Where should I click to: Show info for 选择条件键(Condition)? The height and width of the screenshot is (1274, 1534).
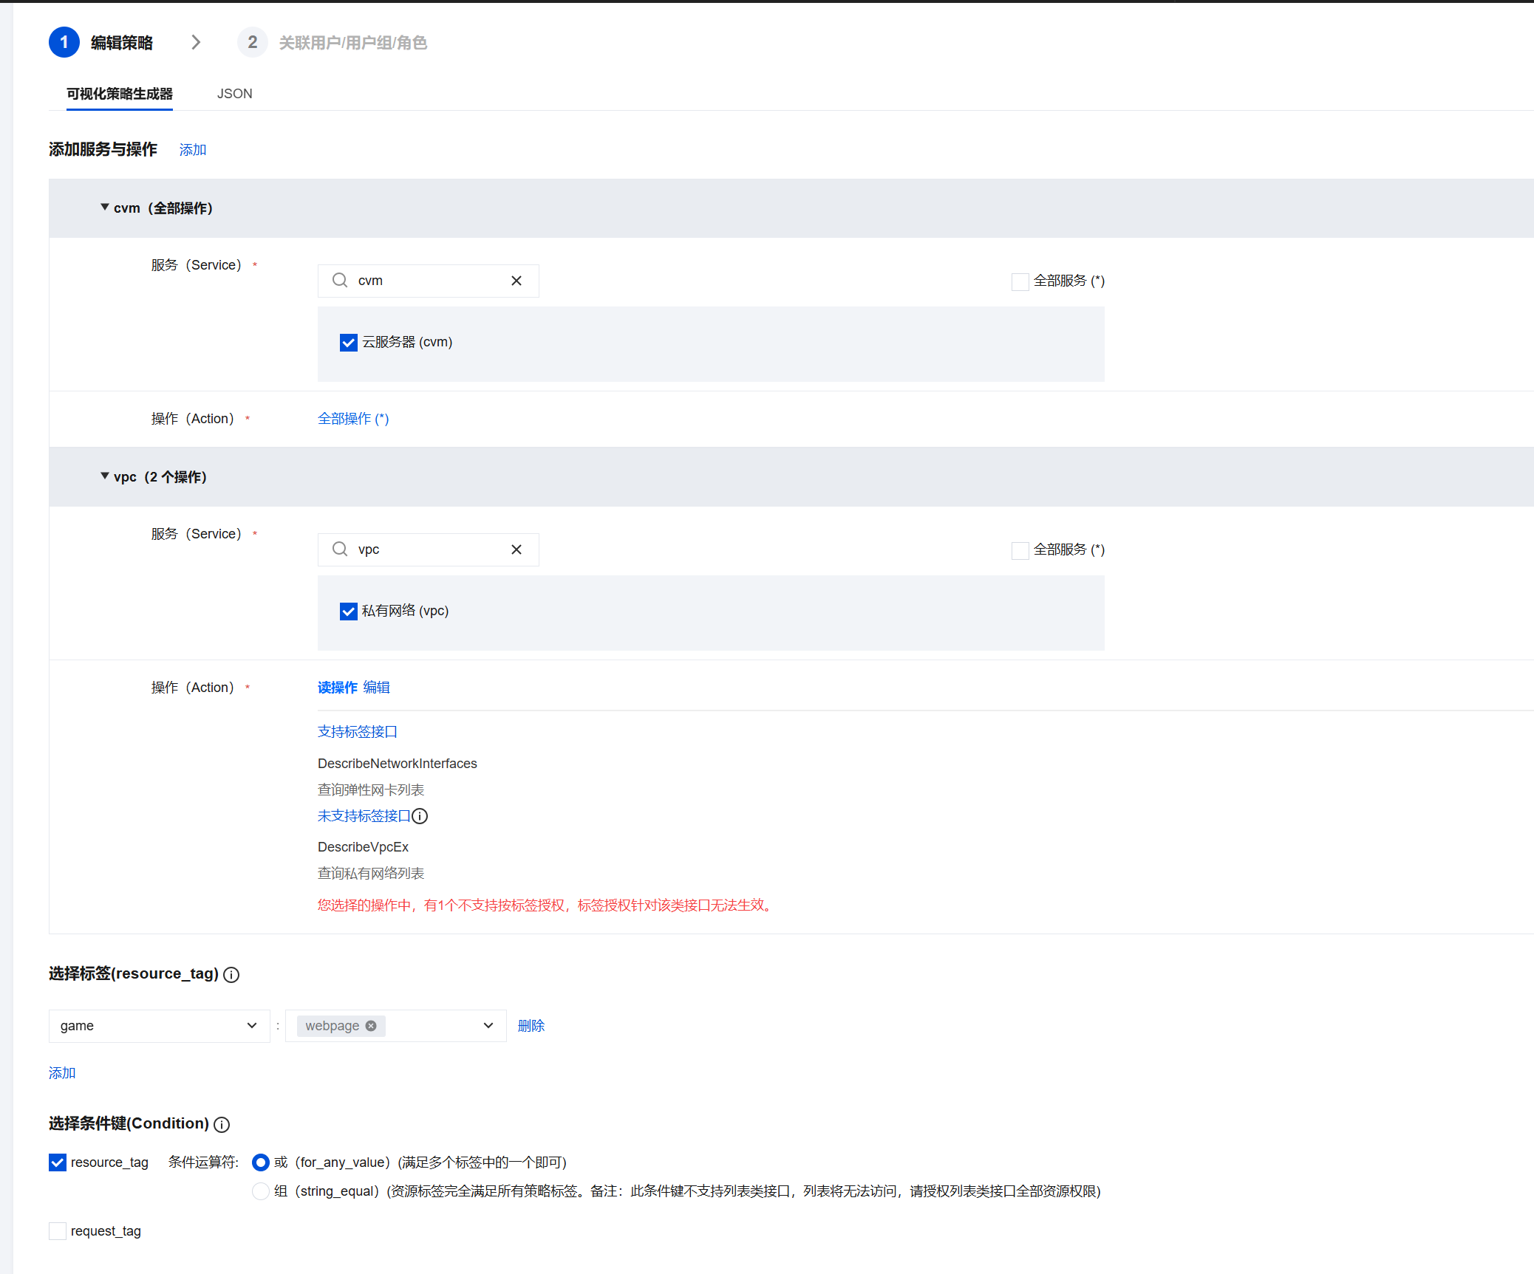(222, 1125)
